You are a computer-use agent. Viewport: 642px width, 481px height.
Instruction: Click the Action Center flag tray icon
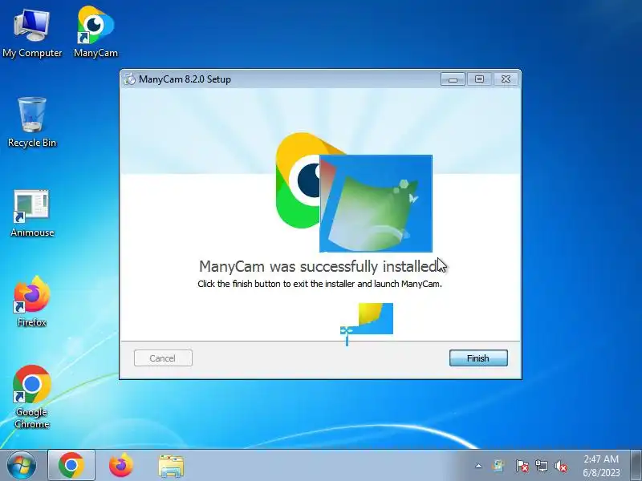coord(522,466)
